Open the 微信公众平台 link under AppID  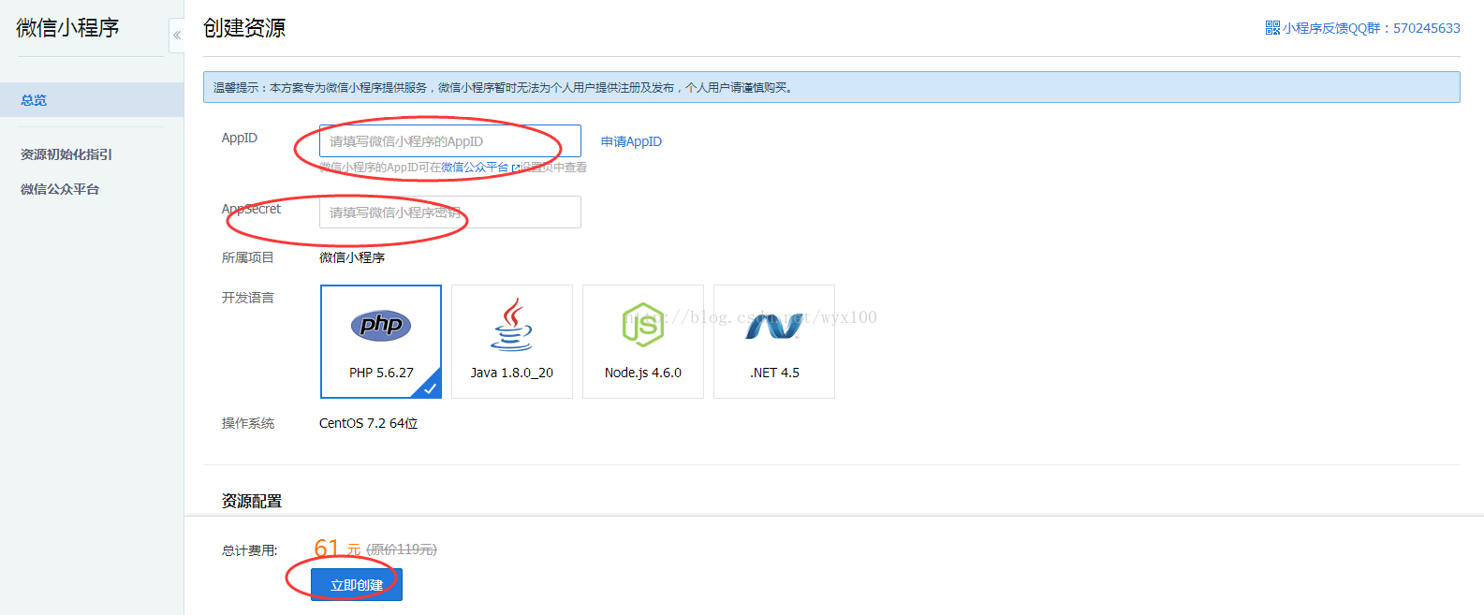(x=475, y=168)
